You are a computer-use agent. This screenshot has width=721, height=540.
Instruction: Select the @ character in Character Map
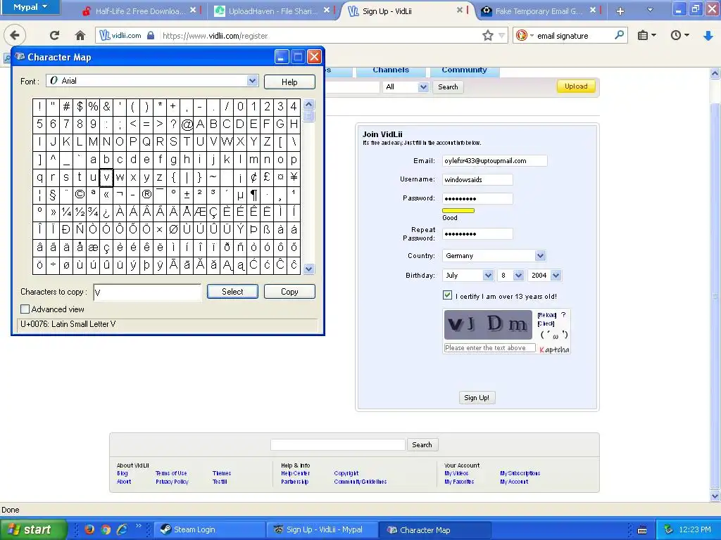(187, 124)
